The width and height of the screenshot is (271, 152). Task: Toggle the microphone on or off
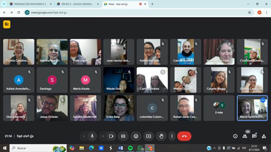[x=92, y=136]
